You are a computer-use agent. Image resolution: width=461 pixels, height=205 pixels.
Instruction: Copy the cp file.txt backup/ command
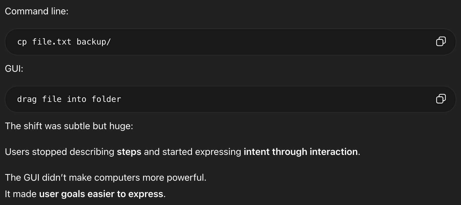(x=441, y=42)
